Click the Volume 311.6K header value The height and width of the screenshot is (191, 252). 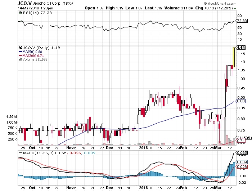[x=179, y=8]
